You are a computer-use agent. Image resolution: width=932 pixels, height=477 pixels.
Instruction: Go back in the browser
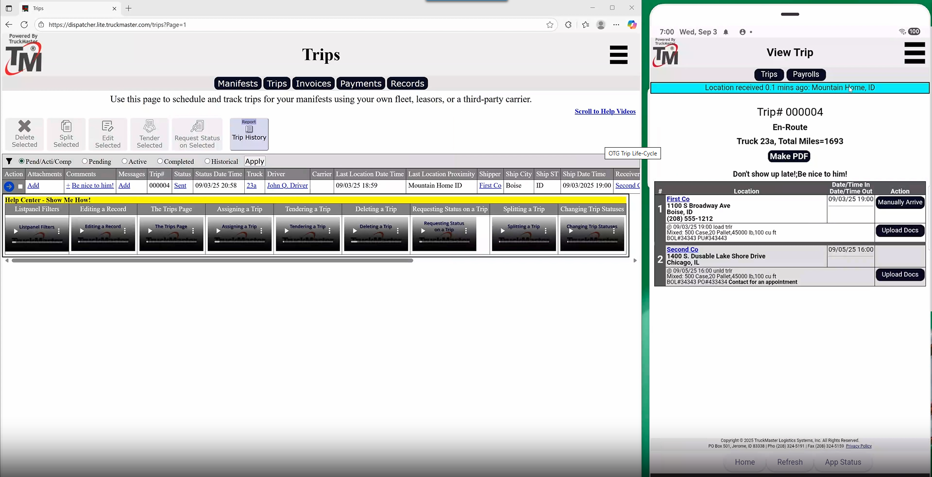click(x=9, y=25)
